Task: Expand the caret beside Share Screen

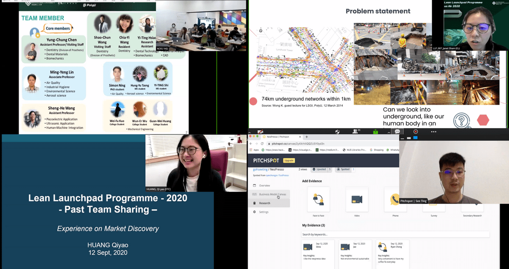Action: 389,133
